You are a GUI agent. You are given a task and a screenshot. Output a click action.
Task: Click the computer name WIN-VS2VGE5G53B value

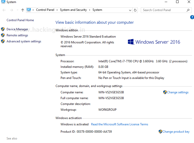[111, 92]
